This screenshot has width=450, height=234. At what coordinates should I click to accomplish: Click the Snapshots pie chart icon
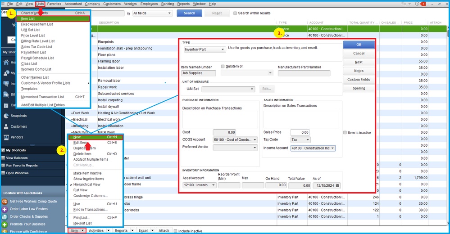click(x=6, y=116)
